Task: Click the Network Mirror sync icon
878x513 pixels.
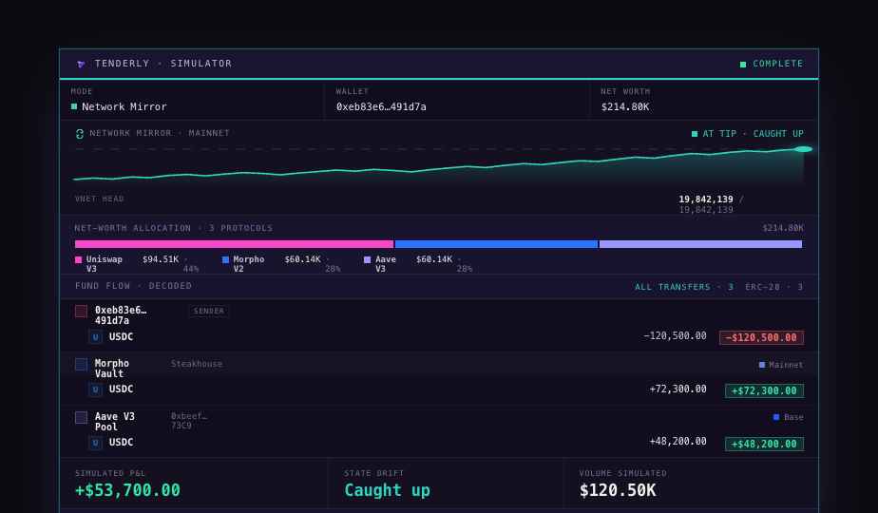Action: [80, 134]
